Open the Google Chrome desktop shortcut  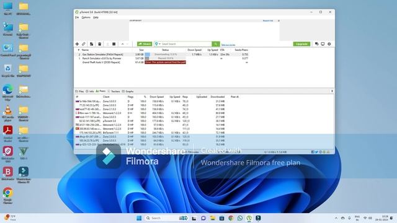coord(8,195)
